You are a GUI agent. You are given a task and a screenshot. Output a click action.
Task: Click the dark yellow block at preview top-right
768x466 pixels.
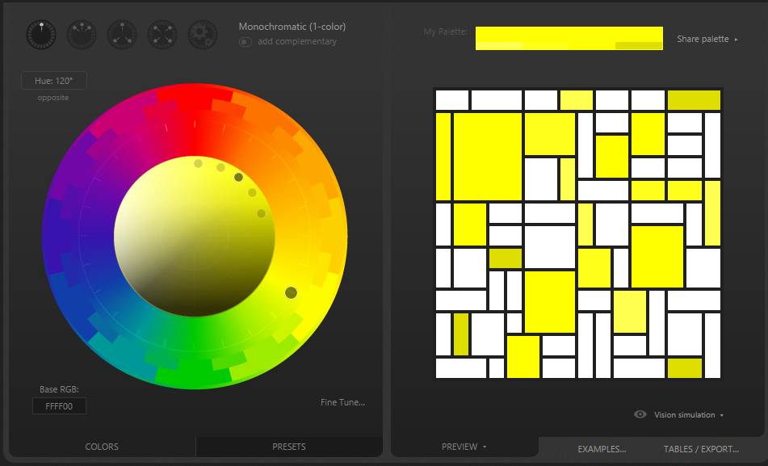694,100
